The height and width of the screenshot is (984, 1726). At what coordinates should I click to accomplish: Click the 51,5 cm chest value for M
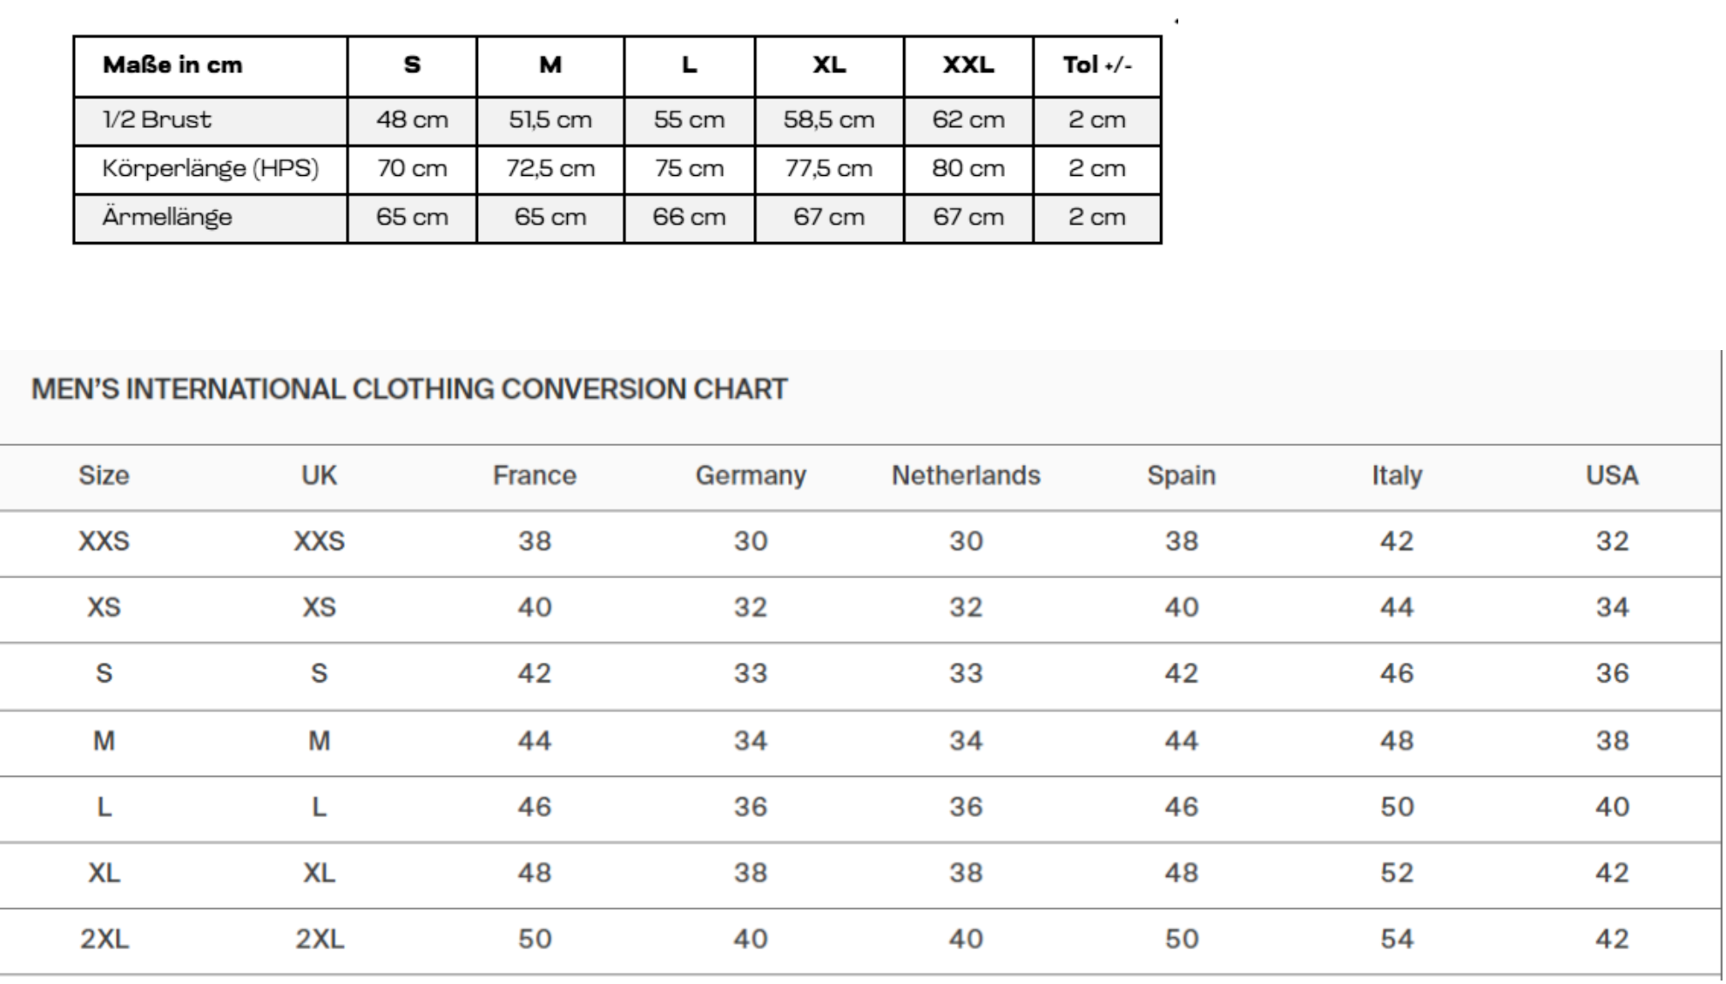[x=550, y=120]
